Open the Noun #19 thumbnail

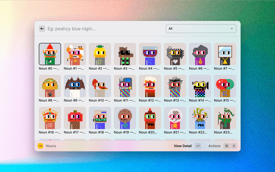(125, 118)
